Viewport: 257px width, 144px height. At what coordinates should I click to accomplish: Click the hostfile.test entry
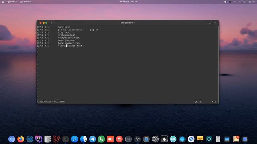67,40
